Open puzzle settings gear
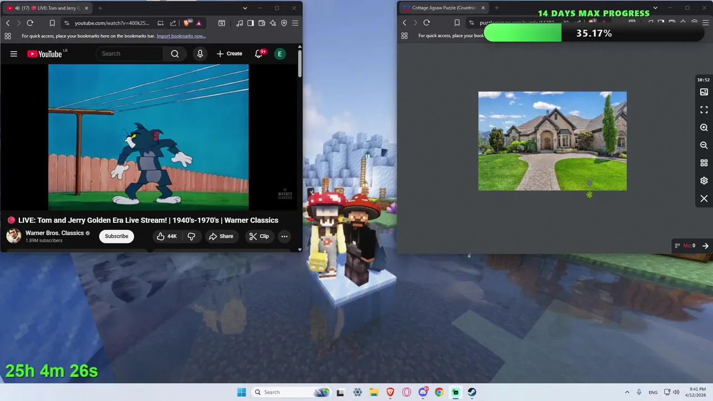The width and height of the screenshot is (713, 401). (704, 181)
